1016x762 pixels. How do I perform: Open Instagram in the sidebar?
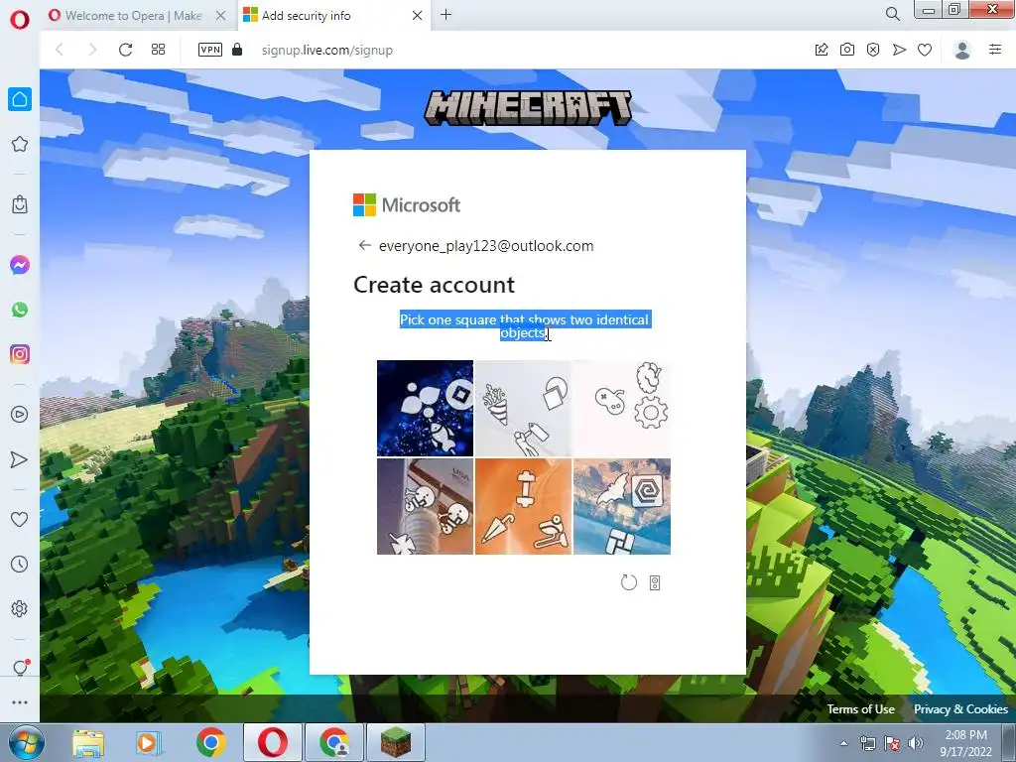click(x=20, y=354)
